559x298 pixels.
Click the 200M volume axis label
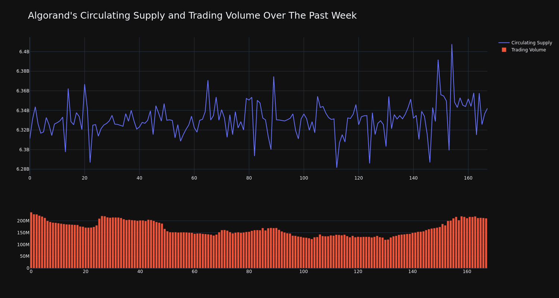pyautogui.click(x=23, y=221)
